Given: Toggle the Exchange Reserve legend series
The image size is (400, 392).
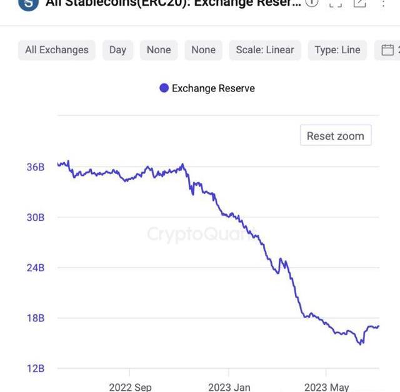Looking at the screenshot, I should (x=213, y=88).
